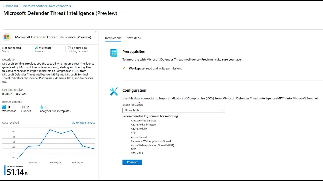The width and height of the screenshot is (323, 181).
Task: Click the green checkmark beside Workspace
Action: (x=124, y=68)
